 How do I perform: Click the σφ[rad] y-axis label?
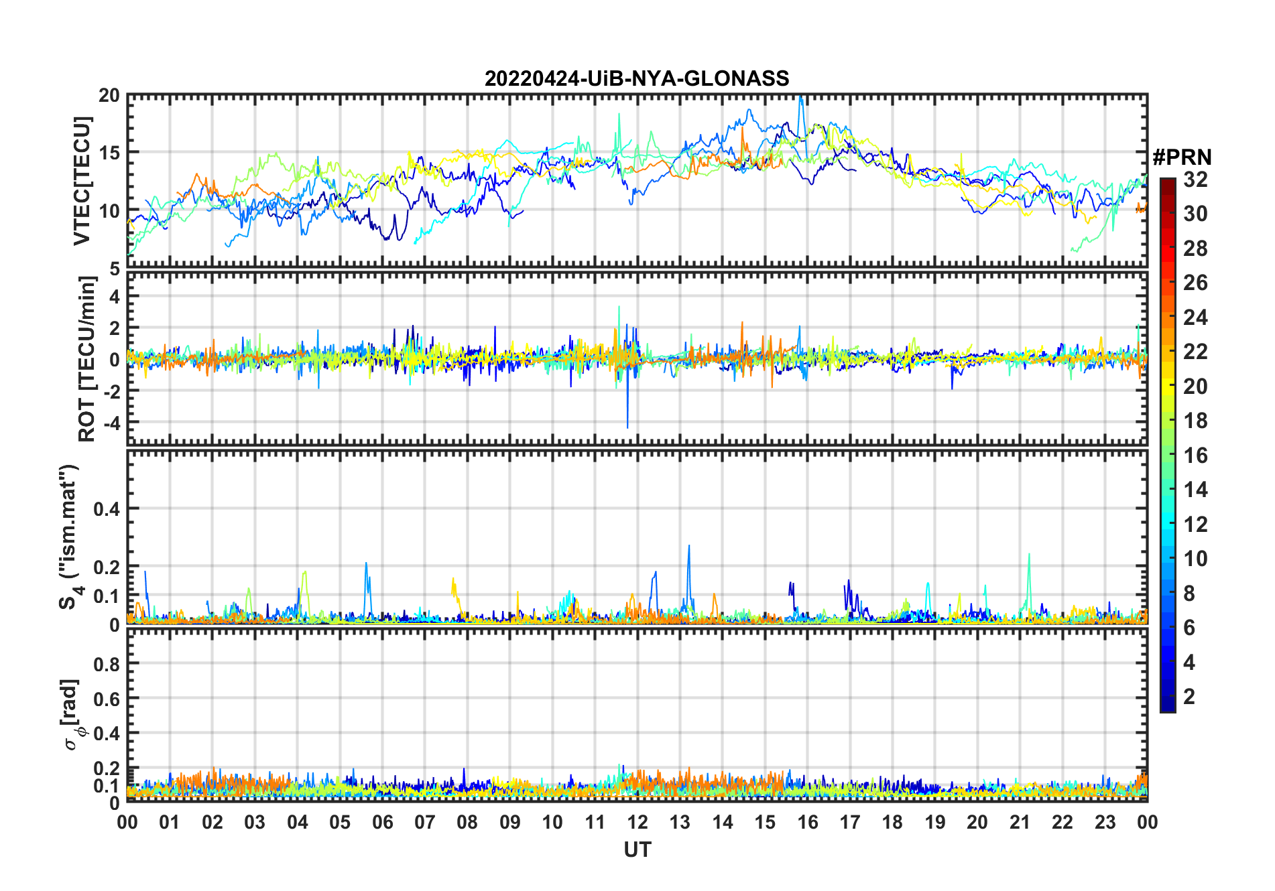click(72, 715)
